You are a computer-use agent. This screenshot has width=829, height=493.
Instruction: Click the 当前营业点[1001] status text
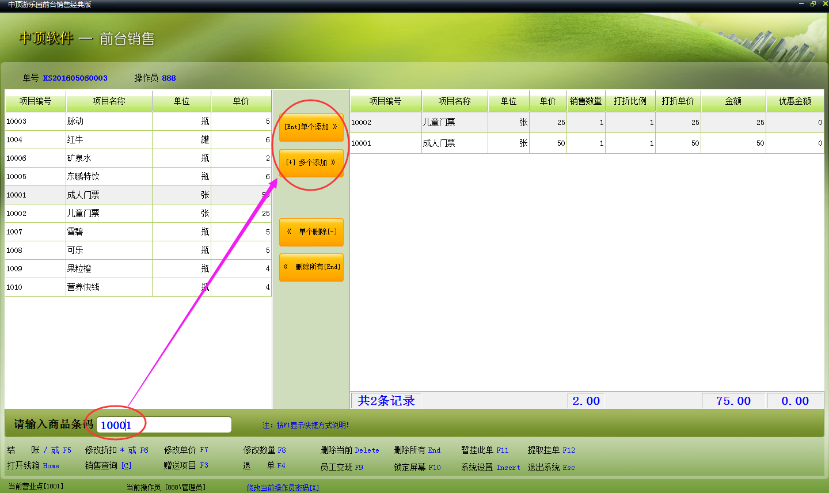point(36,487)
